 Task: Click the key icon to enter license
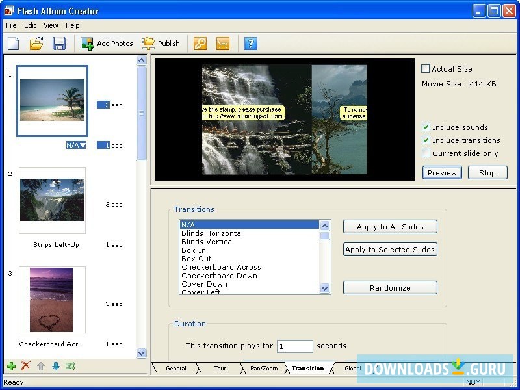(200, 44)
